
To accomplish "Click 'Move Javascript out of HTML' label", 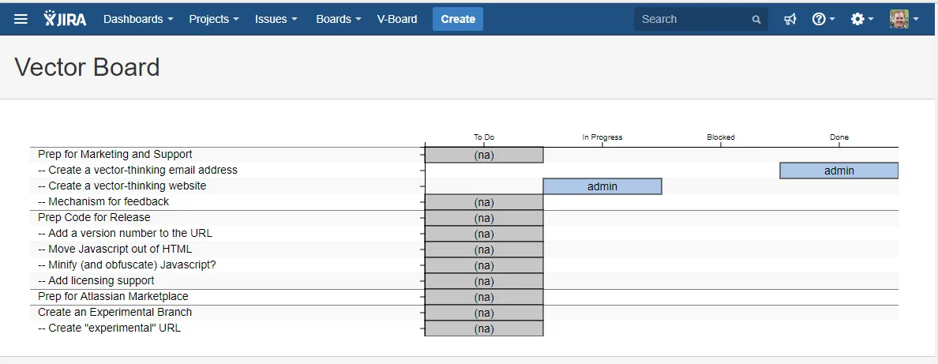I will 114,249.
